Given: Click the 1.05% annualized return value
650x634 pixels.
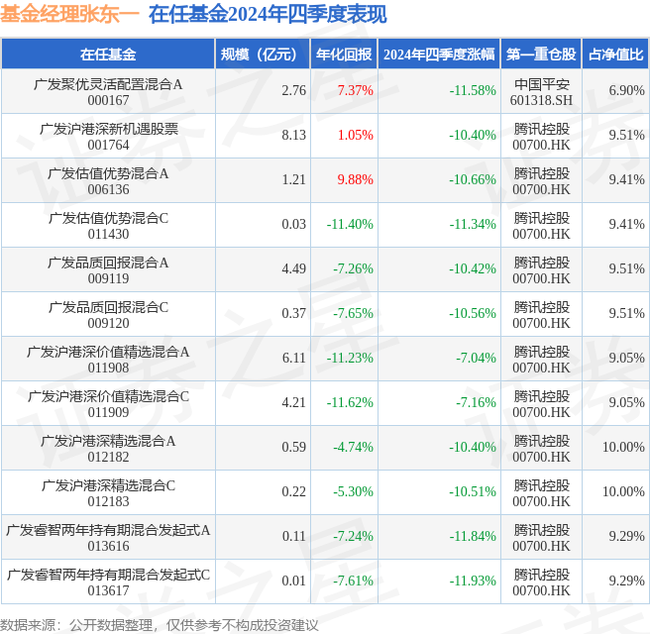Looking at the screenshot, I should click(x=356, y=135).
